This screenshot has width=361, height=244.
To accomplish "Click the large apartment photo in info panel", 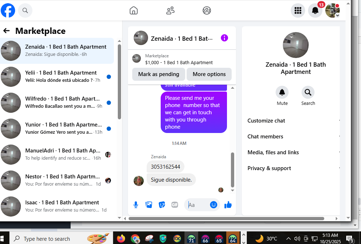I will (296, 45).
